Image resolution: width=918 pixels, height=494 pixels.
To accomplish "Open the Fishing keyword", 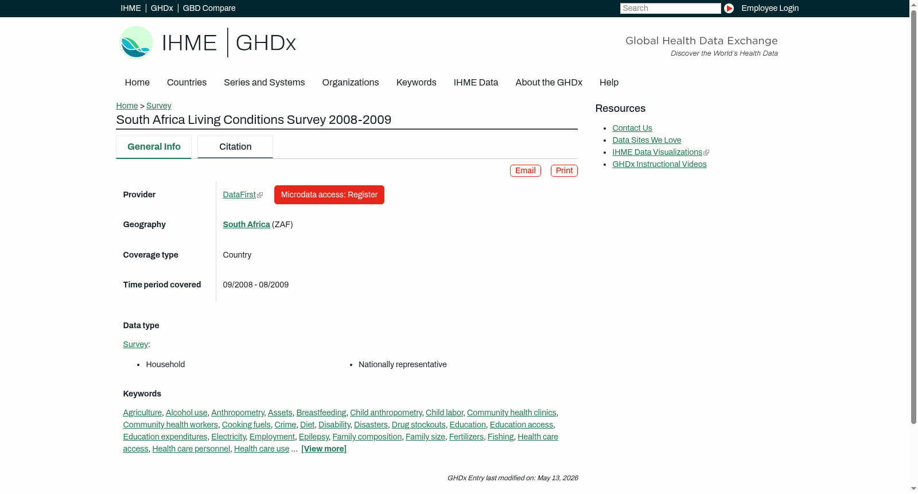I will pos(501,437).
